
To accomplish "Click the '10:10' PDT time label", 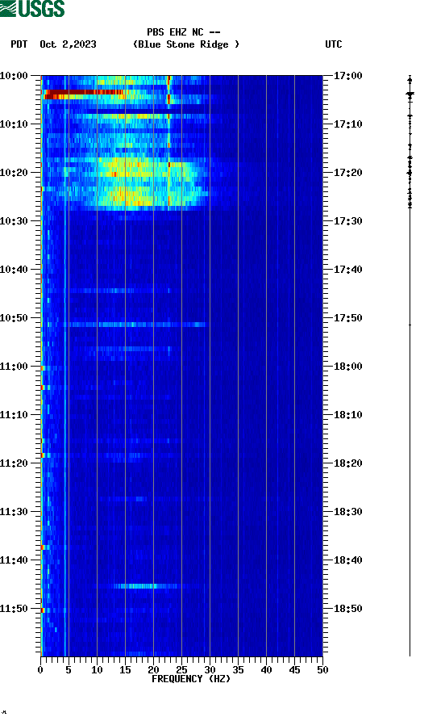I will point(14,124).
